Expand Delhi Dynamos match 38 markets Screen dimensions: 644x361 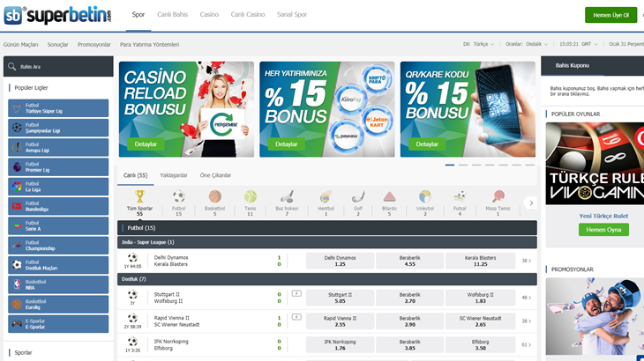[x=527, y=261]
